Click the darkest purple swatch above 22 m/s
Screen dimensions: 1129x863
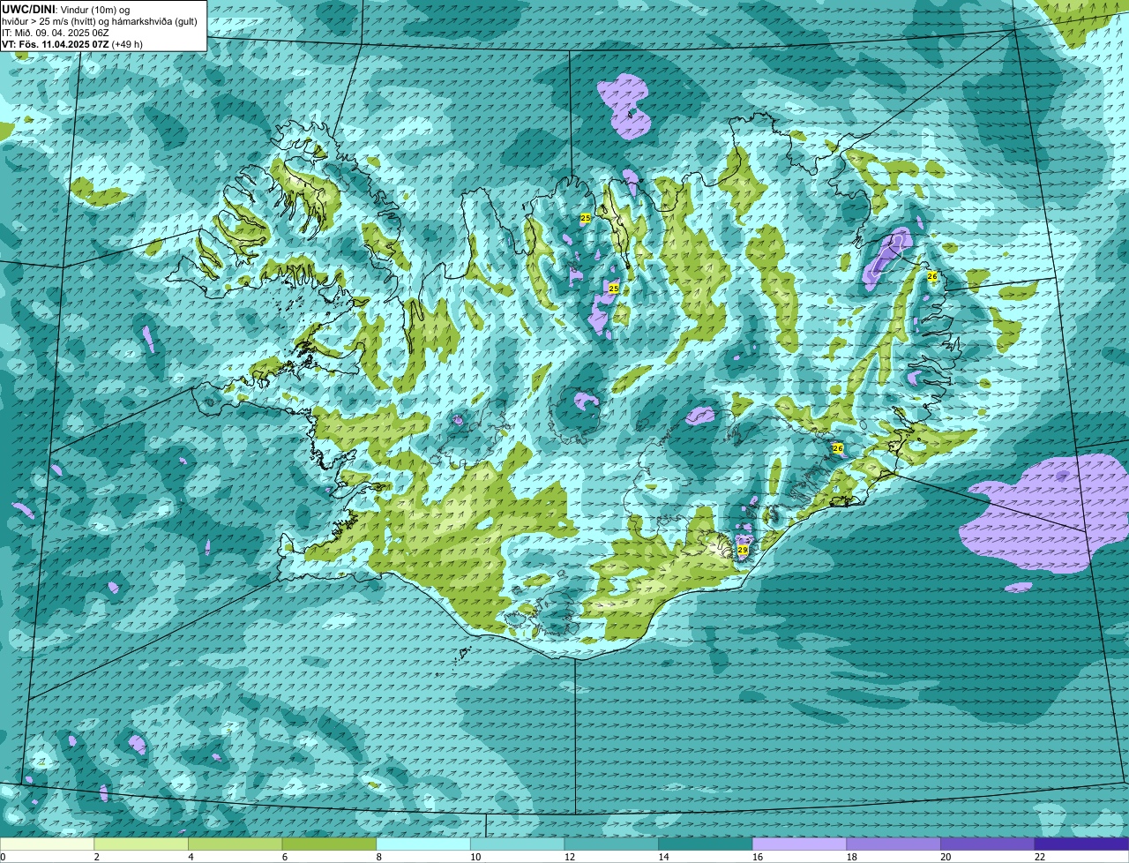pos(1082,844)
